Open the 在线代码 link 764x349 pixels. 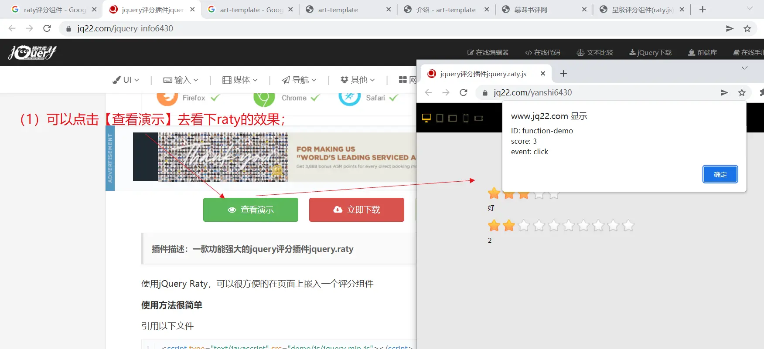[542, 52]
